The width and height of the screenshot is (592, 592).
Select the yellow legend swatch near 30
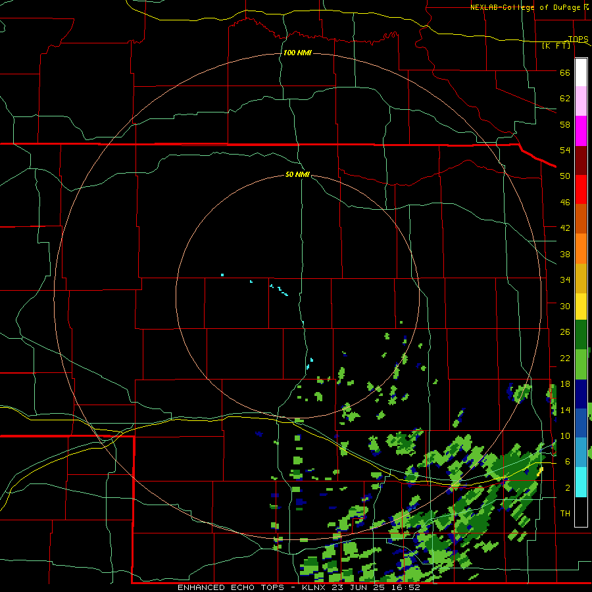581,307
